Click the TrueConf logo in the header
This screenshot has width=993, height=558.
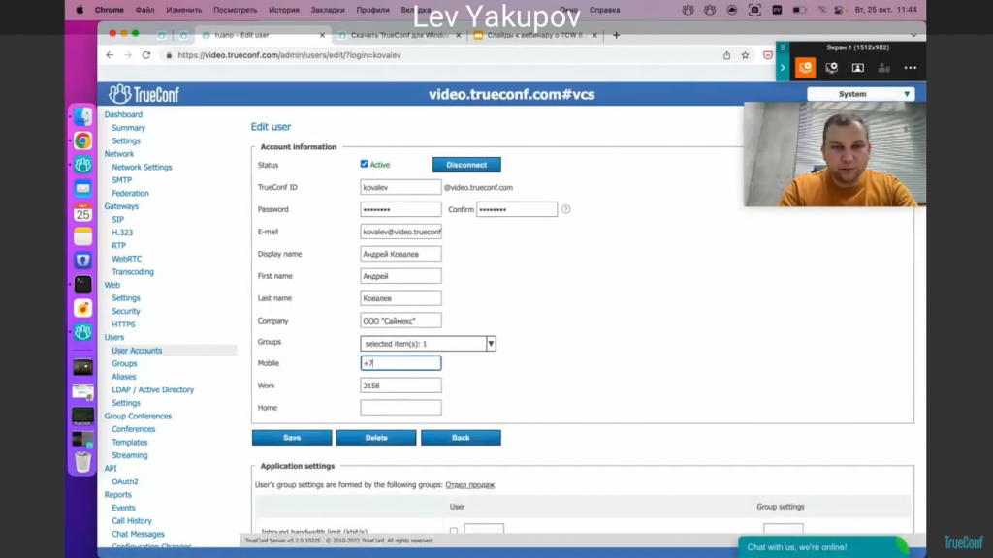click(x=144, y=94)
